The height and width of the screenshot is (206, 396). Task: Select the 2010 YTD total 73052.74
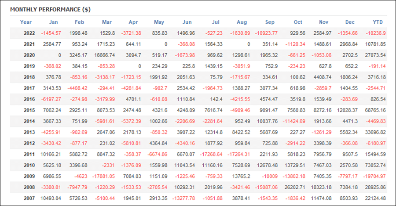[374, 165]
